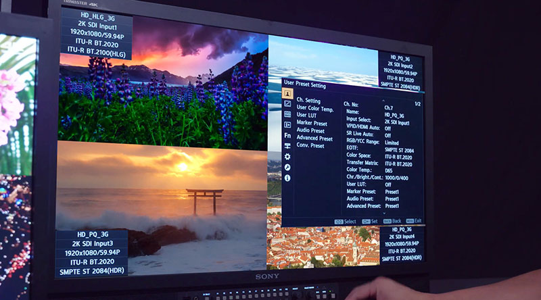Toggle the User LUT Off value

click(388, 184)
